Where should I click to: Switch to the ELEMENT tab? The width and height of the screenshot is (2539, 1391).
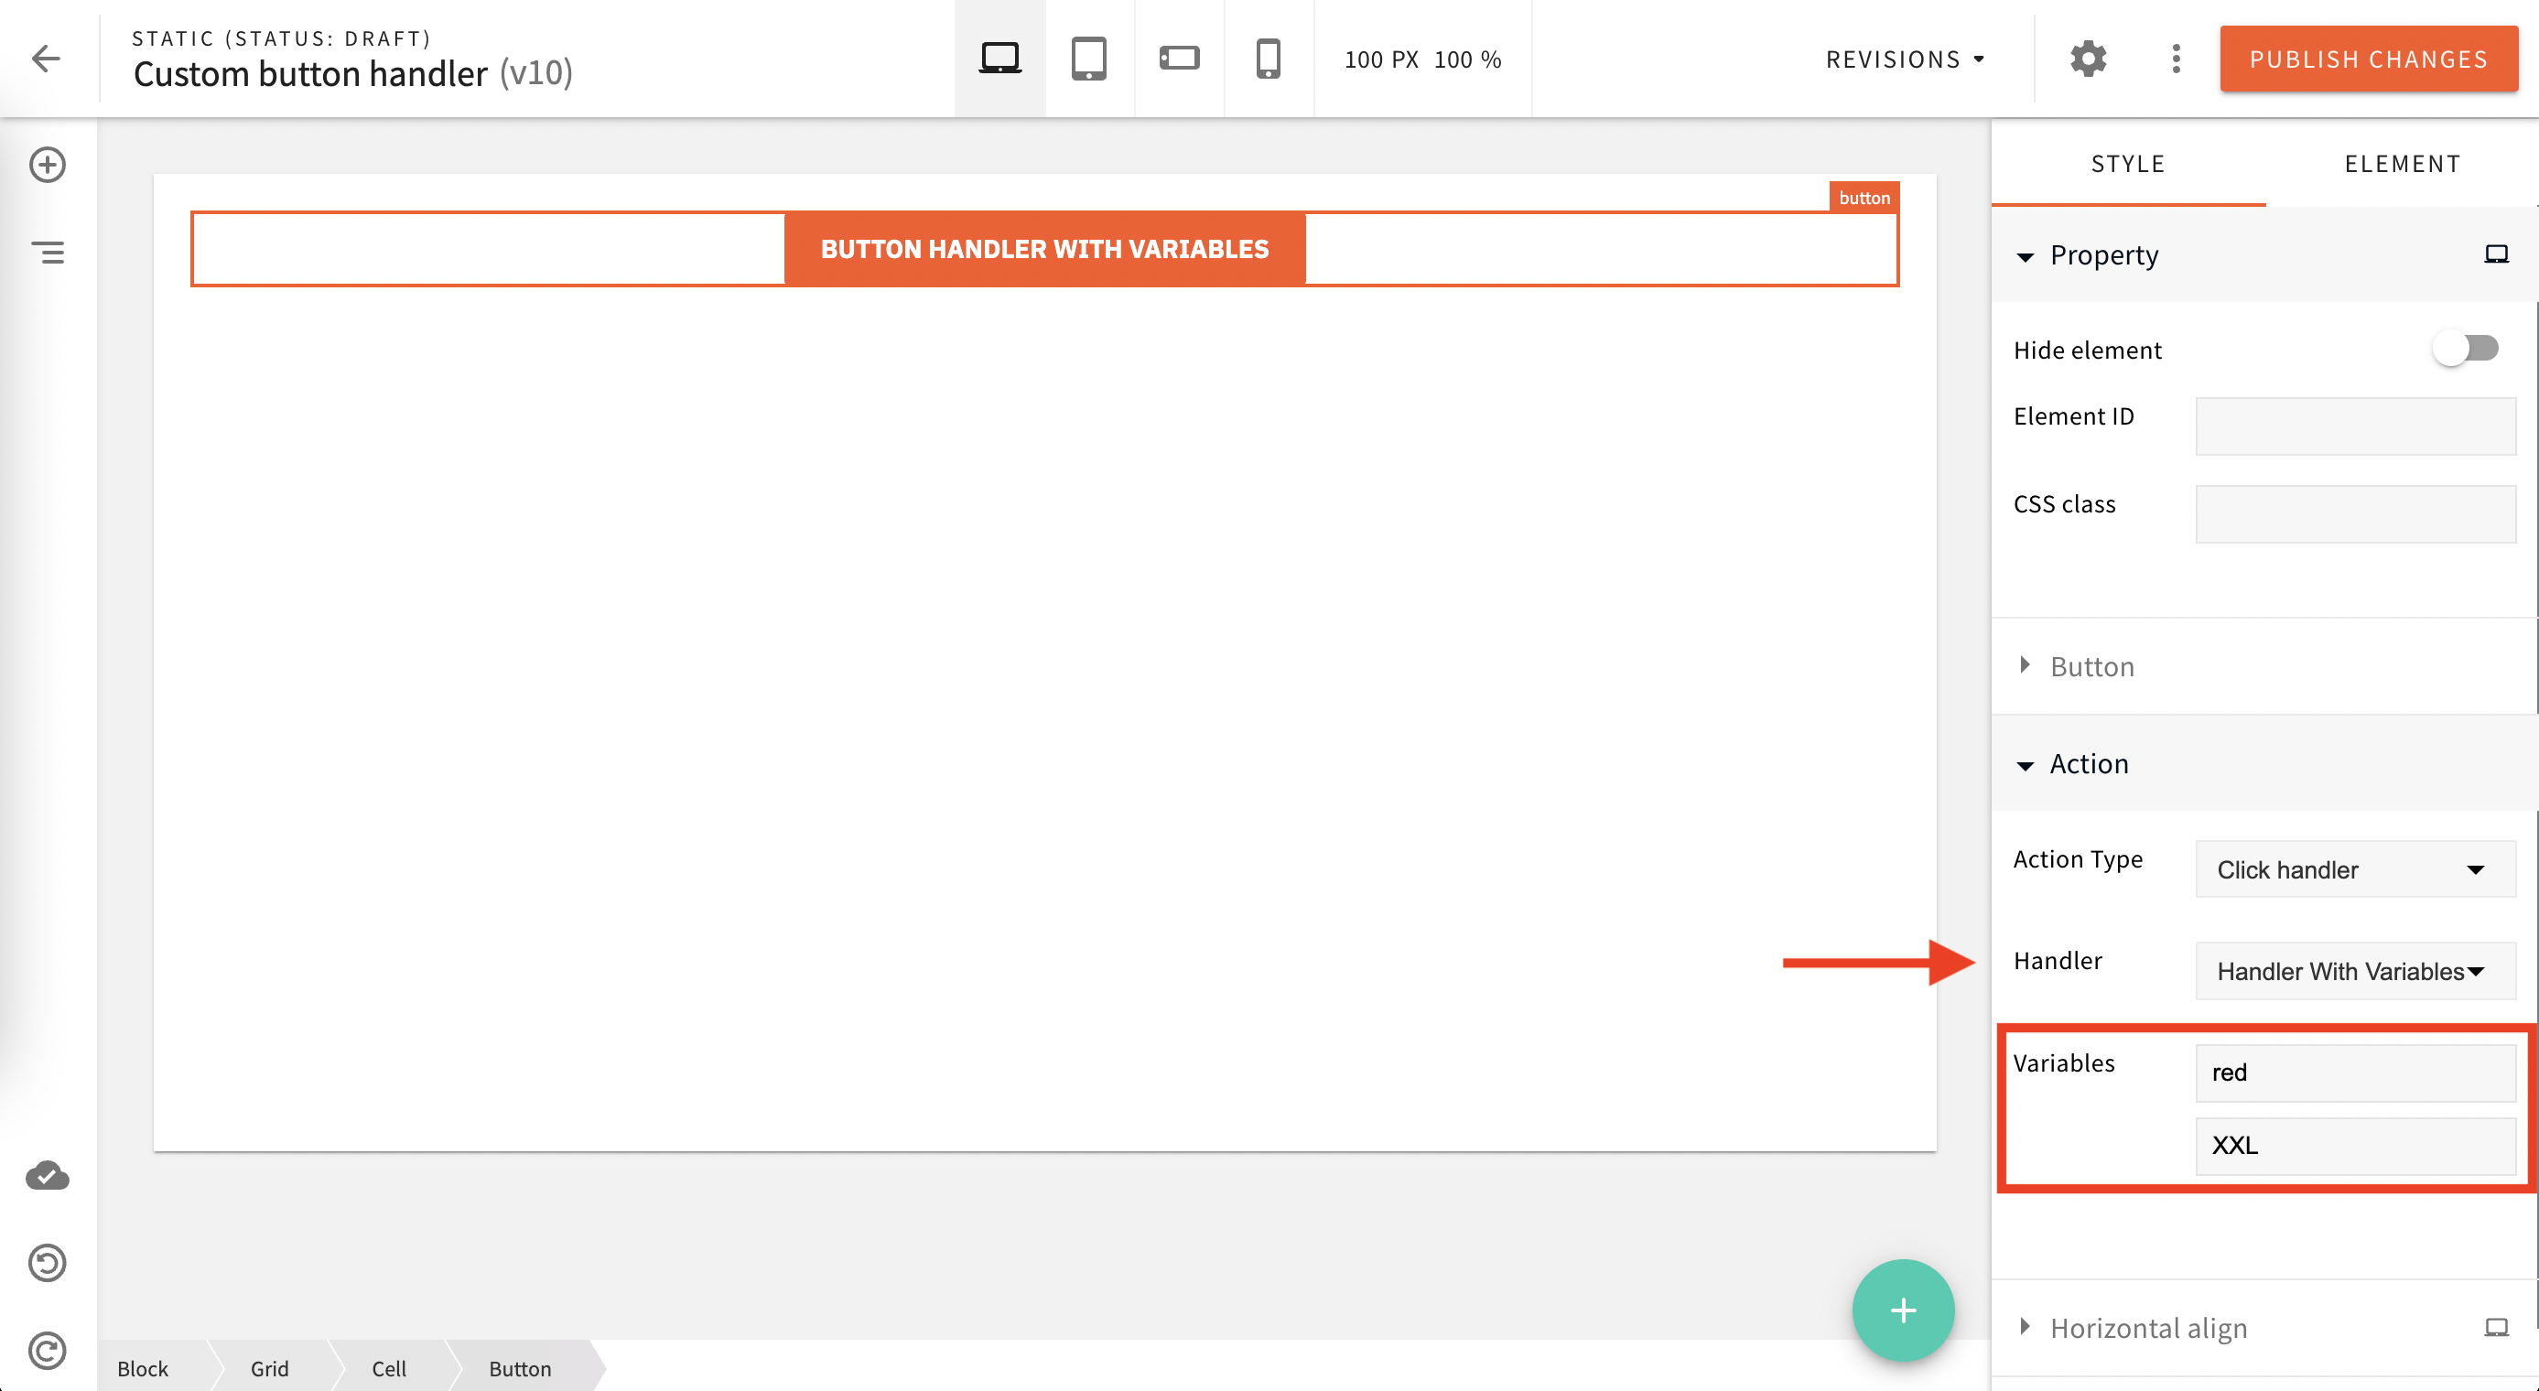[x=2403, y=164]
